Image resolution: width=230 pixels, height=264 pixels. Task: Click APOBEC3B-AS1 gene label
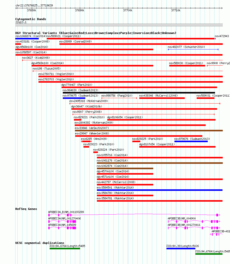point(221,231)
